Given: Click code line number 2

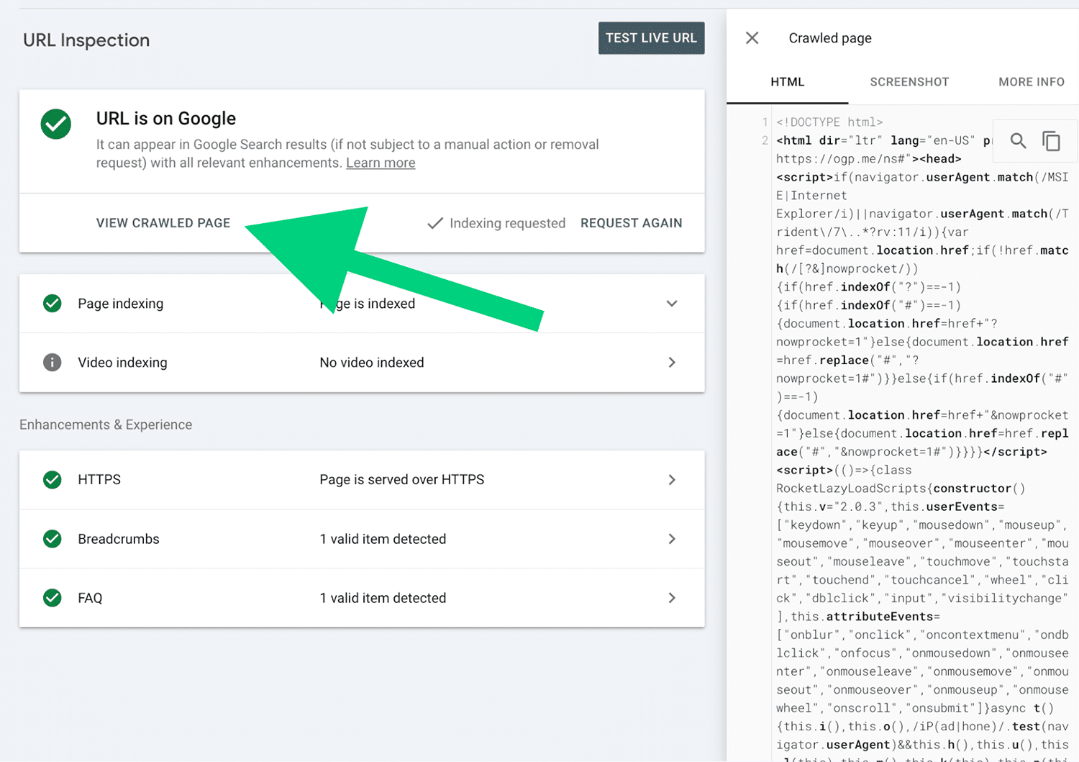Looking at the screenshot, I should tap(765, 140).
